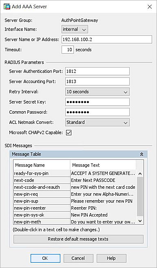This screenshot has height=268, width=157.
Task: Collapse the Message Table panel
Action: [x=142, y=154]
